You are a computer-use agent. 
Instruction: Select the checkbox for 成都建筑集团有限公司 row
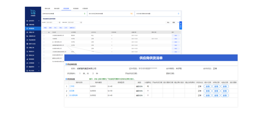(44, 45)
